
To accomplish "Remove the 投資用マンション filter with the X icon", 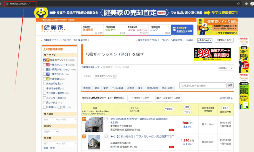I will point(114,76).
